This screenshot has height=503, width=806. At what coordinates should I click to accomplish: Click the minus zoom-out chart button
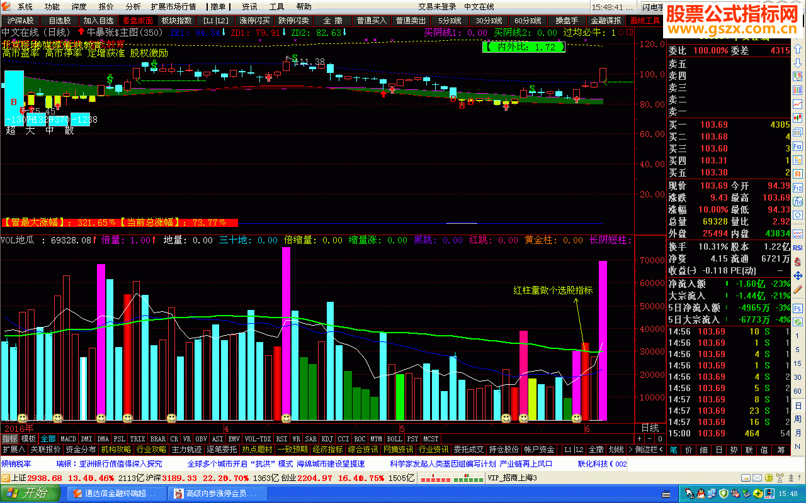[x=649, y=438]
